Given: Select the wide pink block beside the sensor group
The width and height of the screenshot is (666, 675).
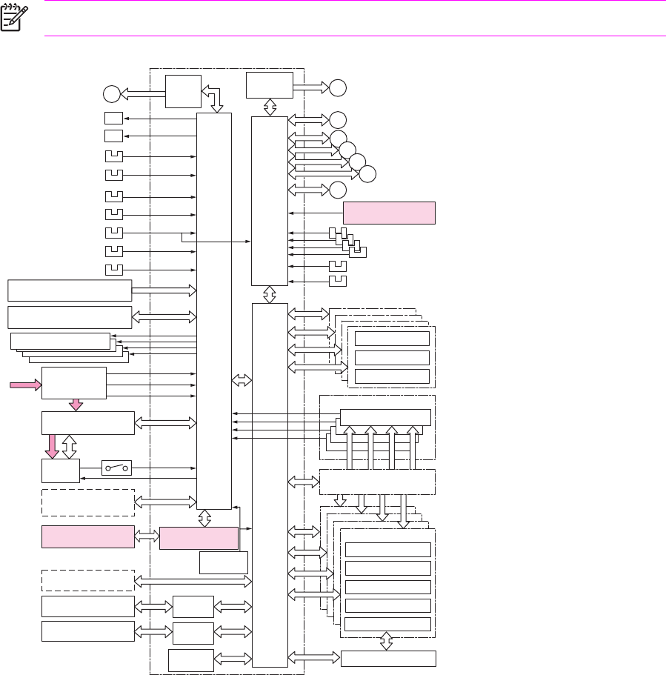Looking at the screenshot, I should pyautogui.click(x=389, y=213).
